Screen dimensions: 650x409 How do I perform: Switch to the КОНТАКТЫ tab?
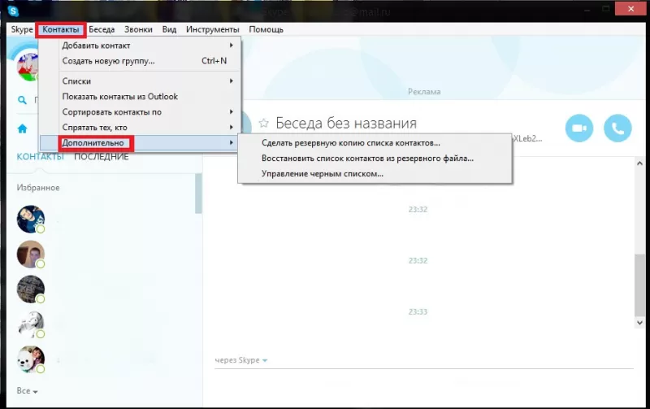point(40,157)
